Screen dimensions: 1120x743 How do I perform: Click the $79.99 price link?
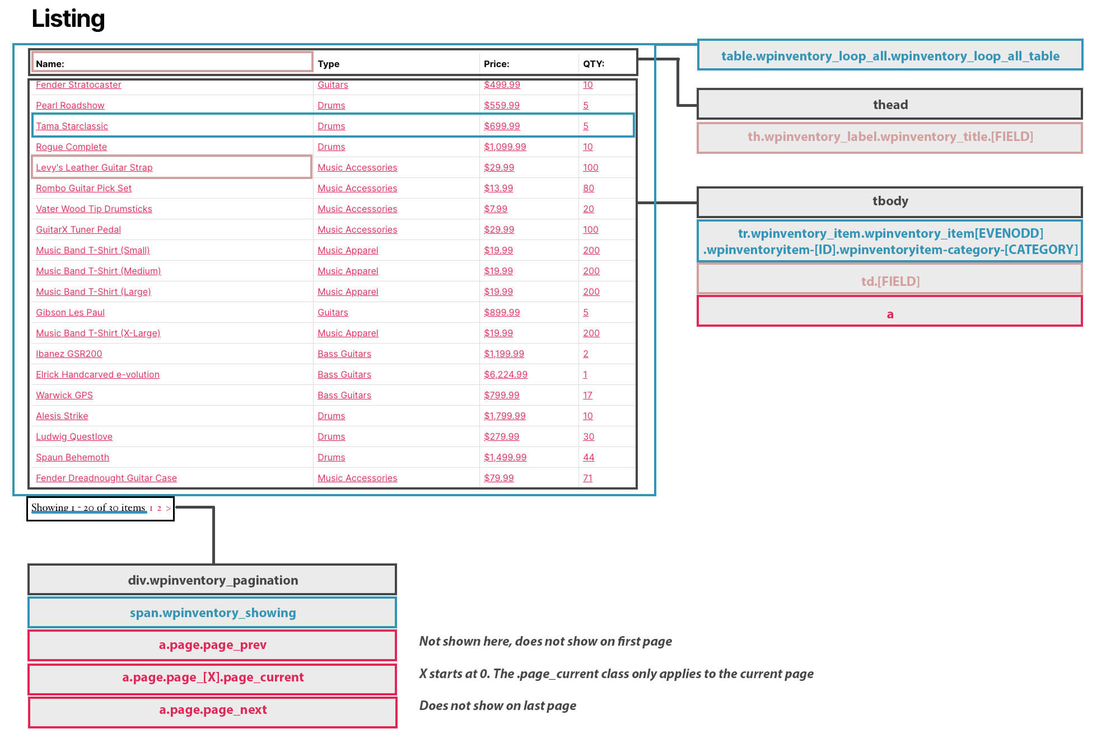499,478
